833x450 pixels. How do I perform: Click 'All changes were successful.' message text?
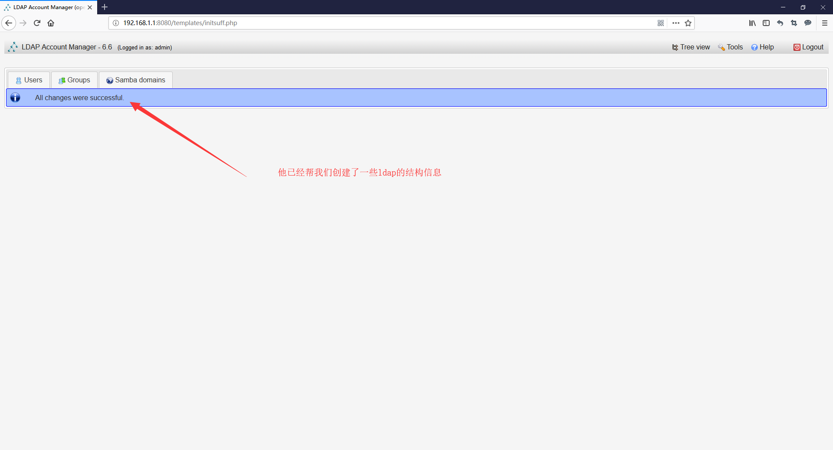[x=79, y=98]
